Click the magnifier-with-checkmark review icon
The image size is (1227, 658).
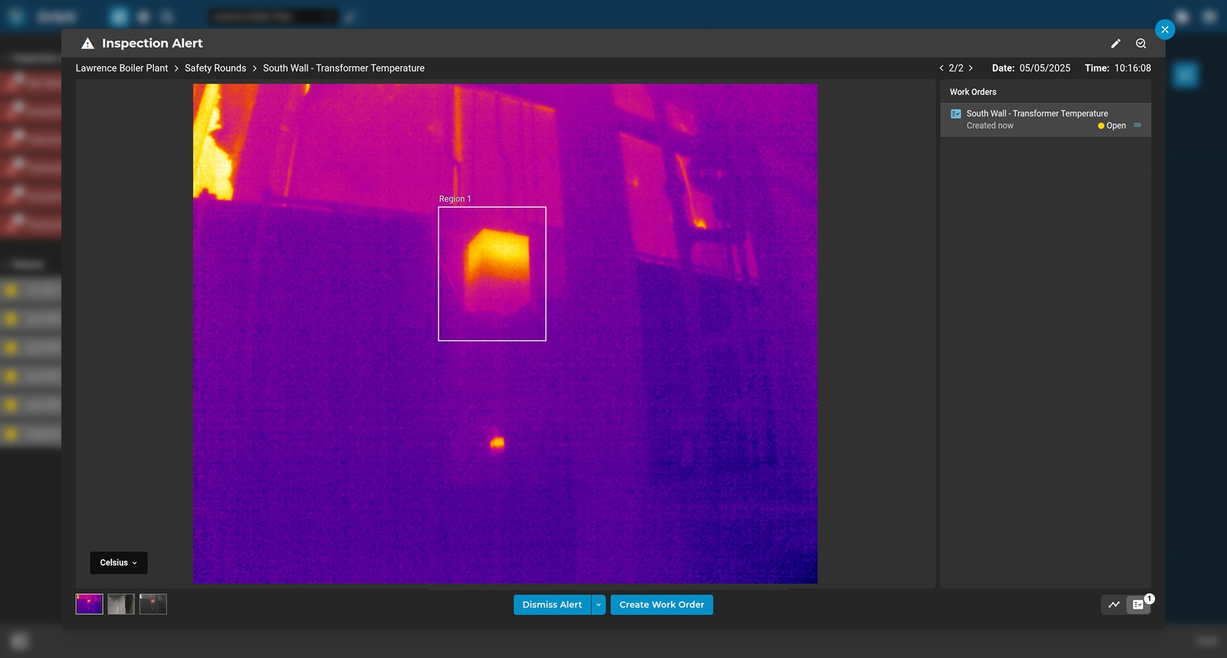(1141, 43)
